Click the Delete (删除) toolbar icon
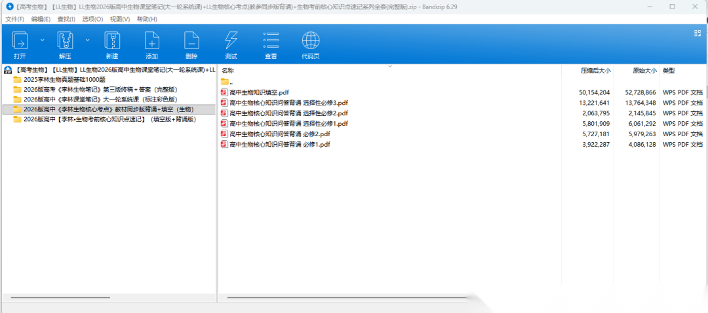This screenshot has width=708, height=313. tap(191, 41)
